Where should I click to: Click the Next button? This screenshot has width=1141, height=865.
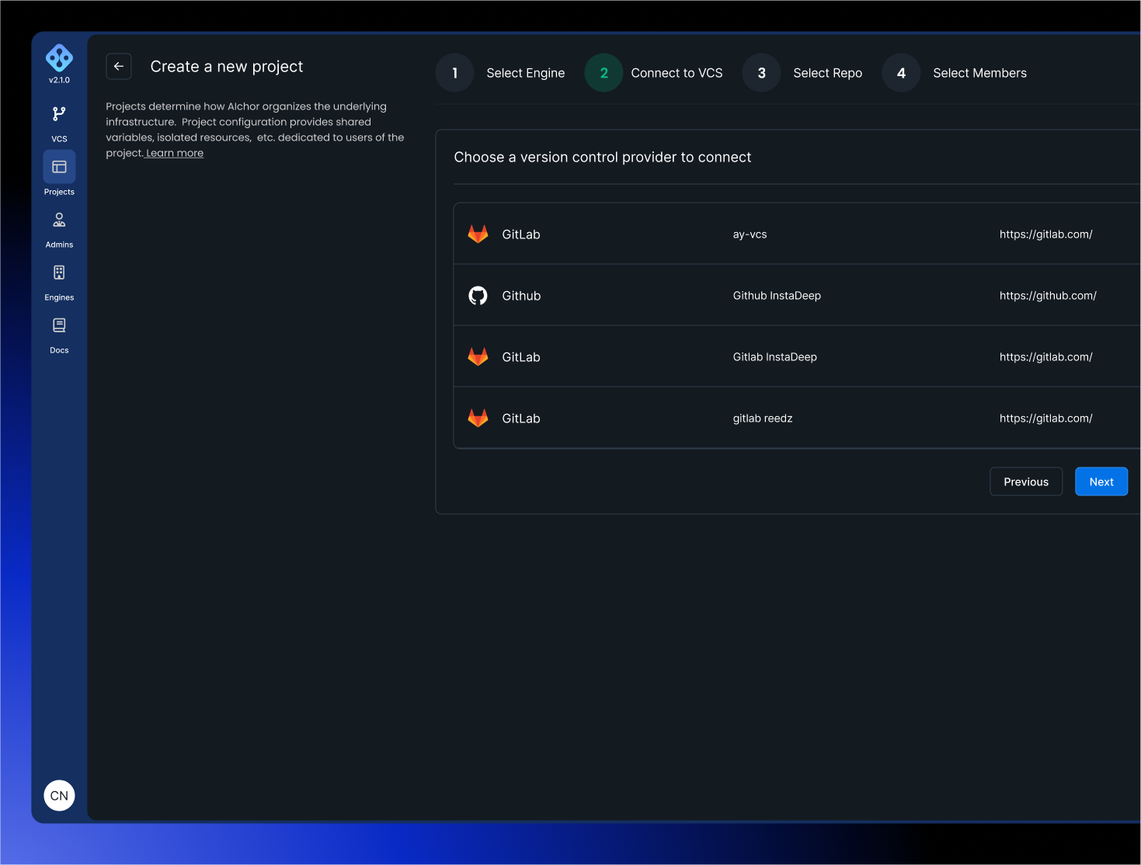[x=1101, y=481]
